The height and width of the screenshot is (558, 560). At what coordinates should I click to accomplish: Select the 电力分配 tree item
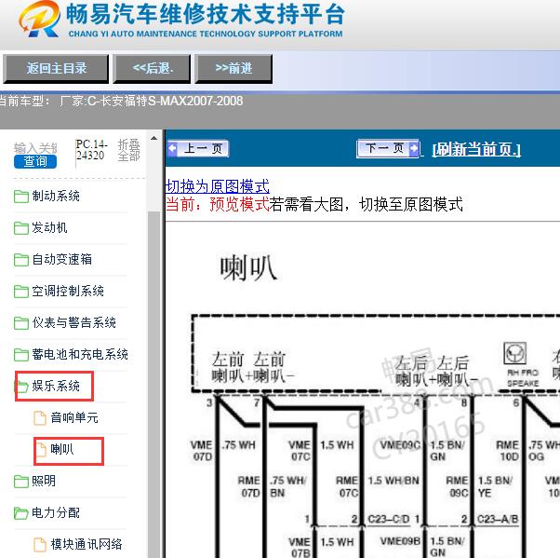coord(56,513)
